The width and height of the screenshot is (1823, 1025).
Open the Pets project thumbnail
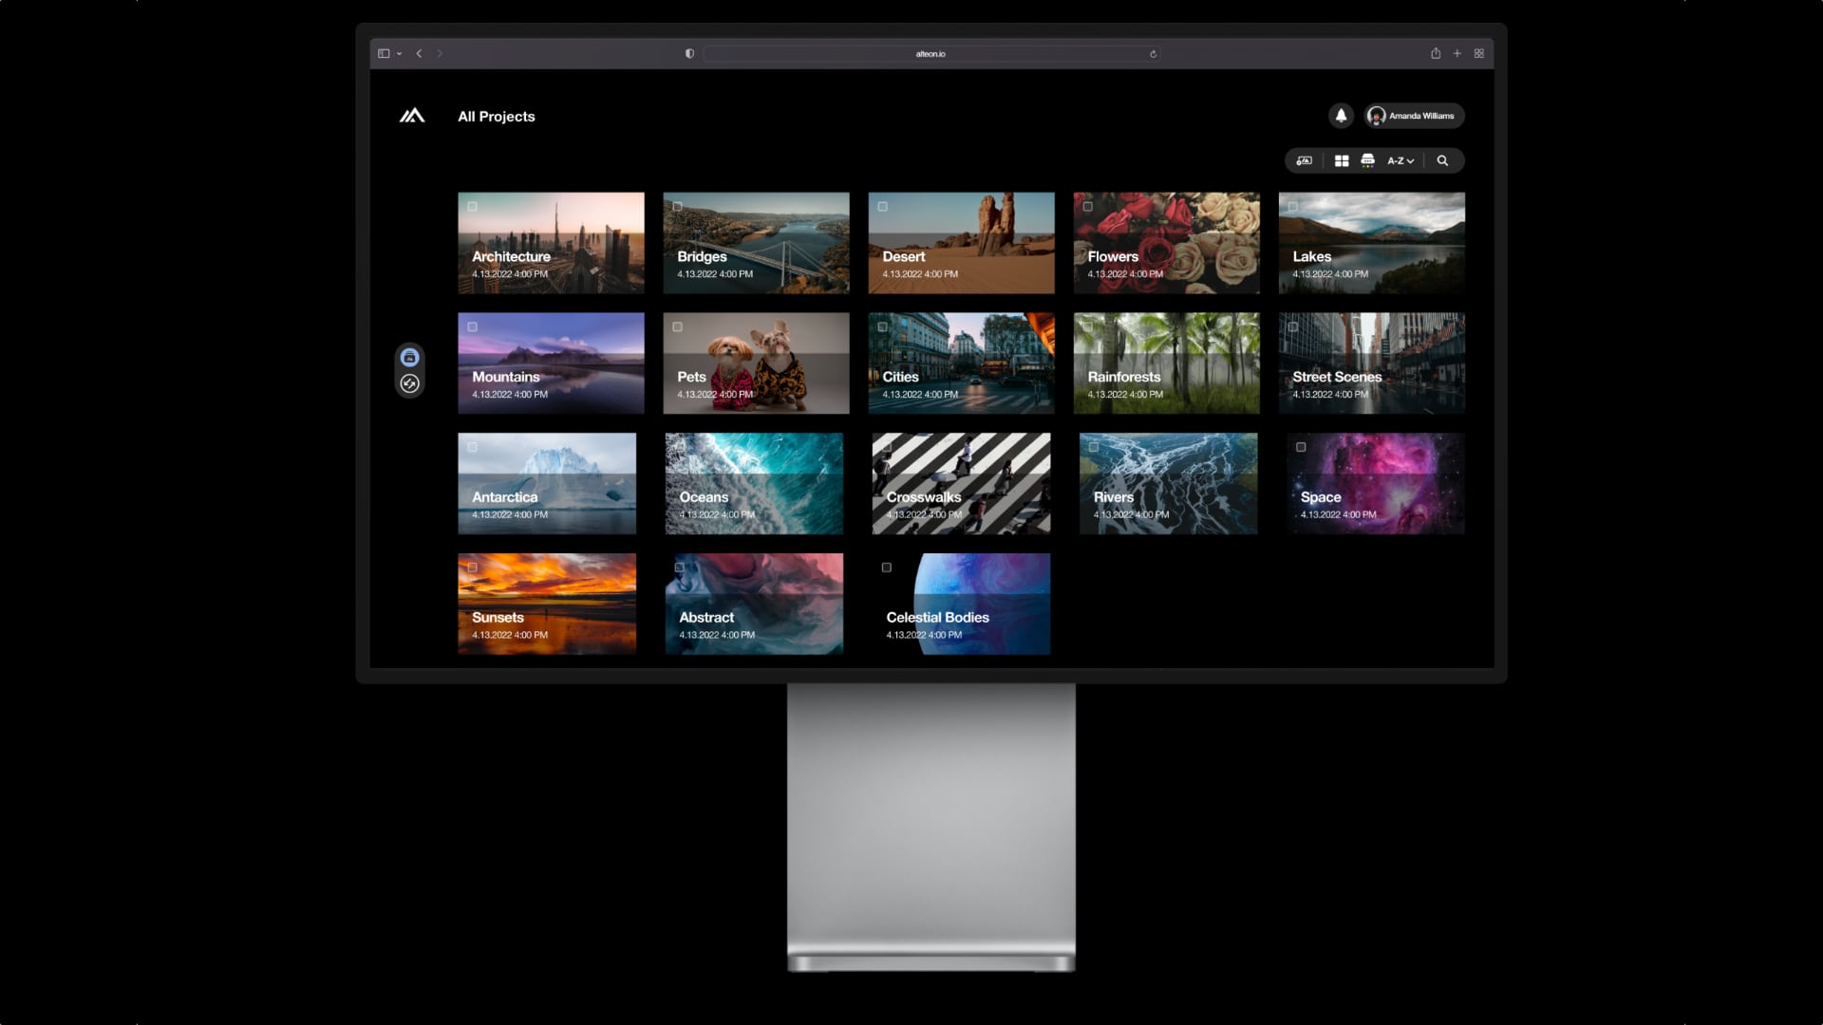pos(756,363)
